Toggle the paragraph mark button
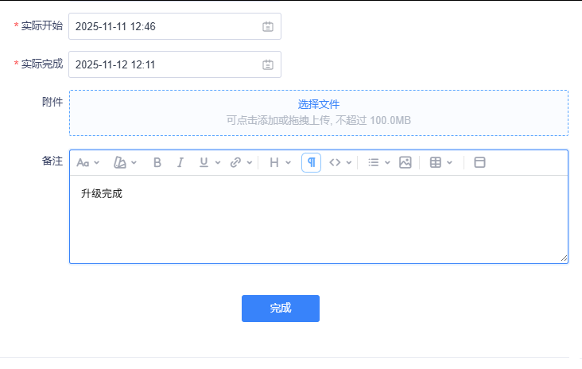This screenshot has height=369, width=582. (311, 162)
